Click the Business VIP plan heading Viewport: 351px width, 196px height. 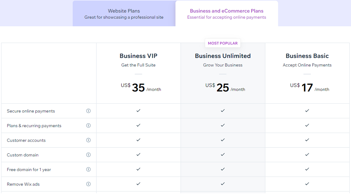click(138, 56)
